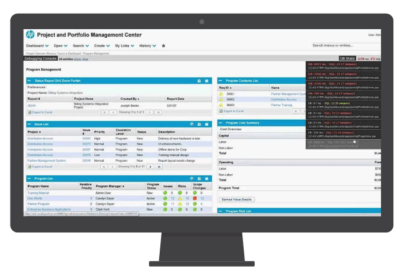Open Partner Management System project in Issue List
404x279 pixels.
(x=47, y=161)
